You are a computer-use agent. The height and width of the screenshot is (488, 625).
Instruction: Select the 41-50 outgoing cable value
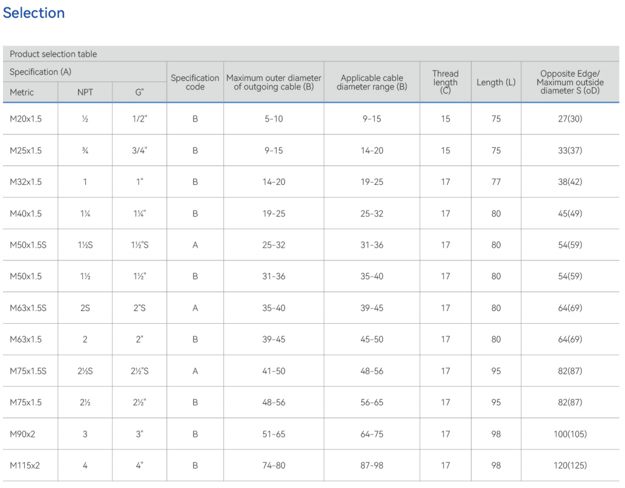(274, 371)
